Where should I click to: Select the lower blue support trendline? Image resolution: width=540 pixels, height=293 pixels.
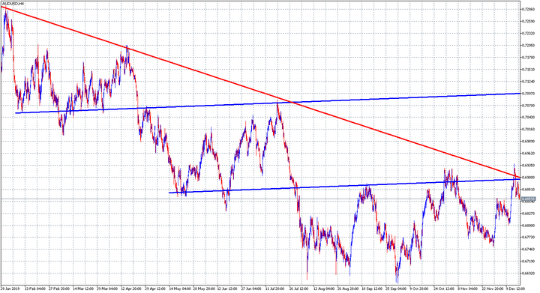[x=344, y=186]
